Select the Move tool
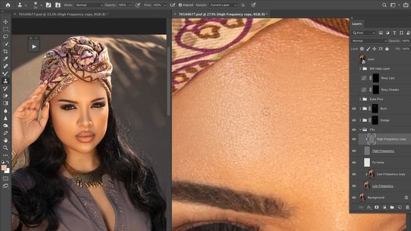The height and width of the screenshot is (231, 411). (x=6, y=22)
